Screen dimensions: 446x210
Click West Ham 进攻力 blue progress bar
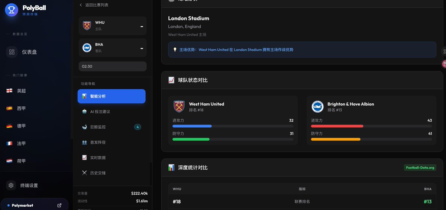[x=192, y=126]
